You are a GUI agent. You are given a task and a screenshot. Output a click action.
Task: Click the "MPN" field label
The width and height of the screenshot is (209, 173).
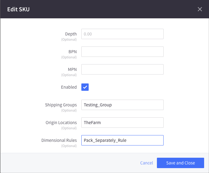tap(72, 69)
